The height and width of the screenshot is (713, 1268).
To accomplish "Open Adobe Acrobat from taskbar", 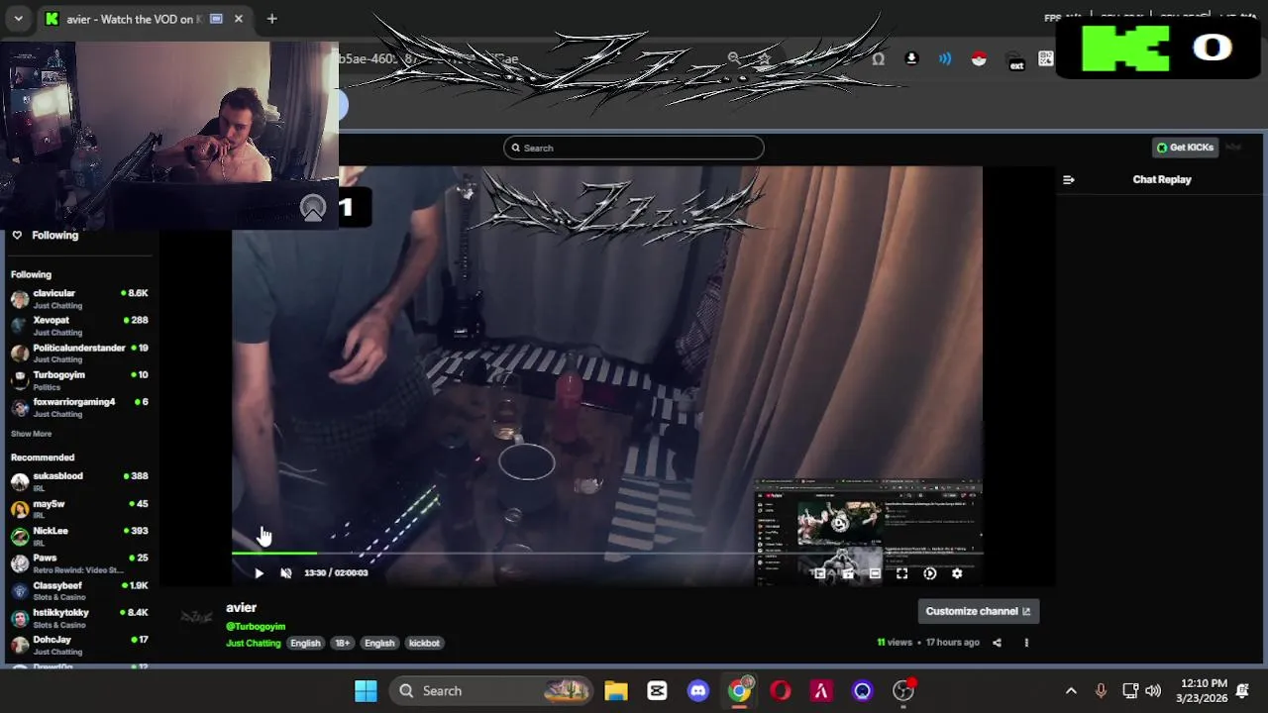I will point(821,691).
